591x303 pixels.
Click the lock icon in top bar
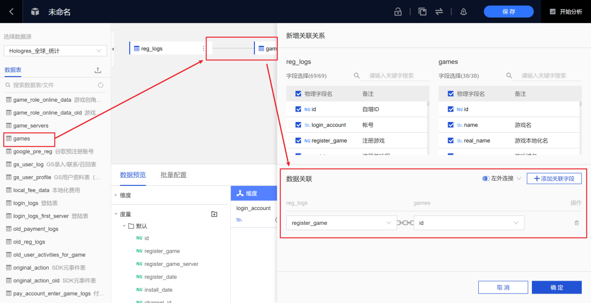tap(398, 11)
